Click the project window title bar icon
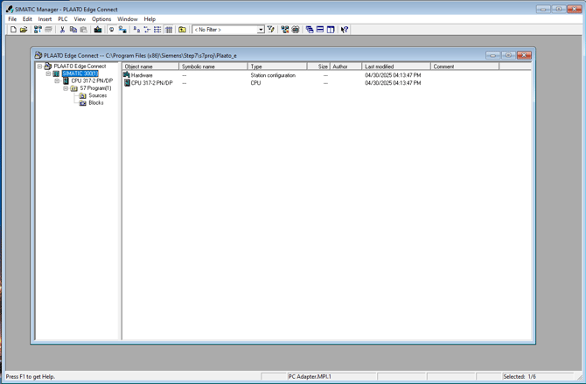Screen dimensions: 586x384 point(38,55)
